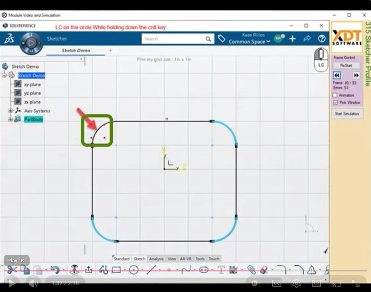Select the Profile sketch tool
This screenshot has height=292, width=371.
[x=103, y=270]
